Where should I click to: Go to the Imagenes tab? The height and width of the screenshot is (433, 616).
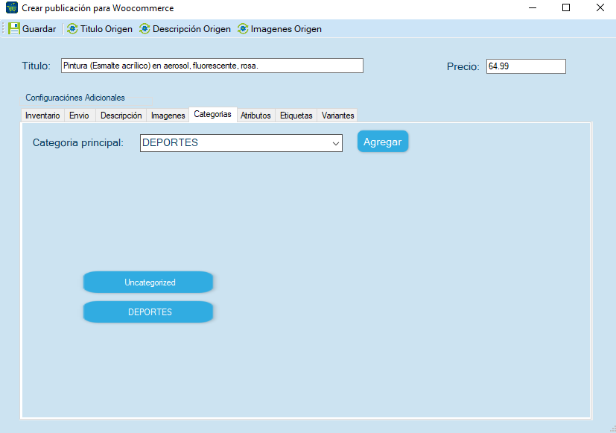tap(168, 116)
